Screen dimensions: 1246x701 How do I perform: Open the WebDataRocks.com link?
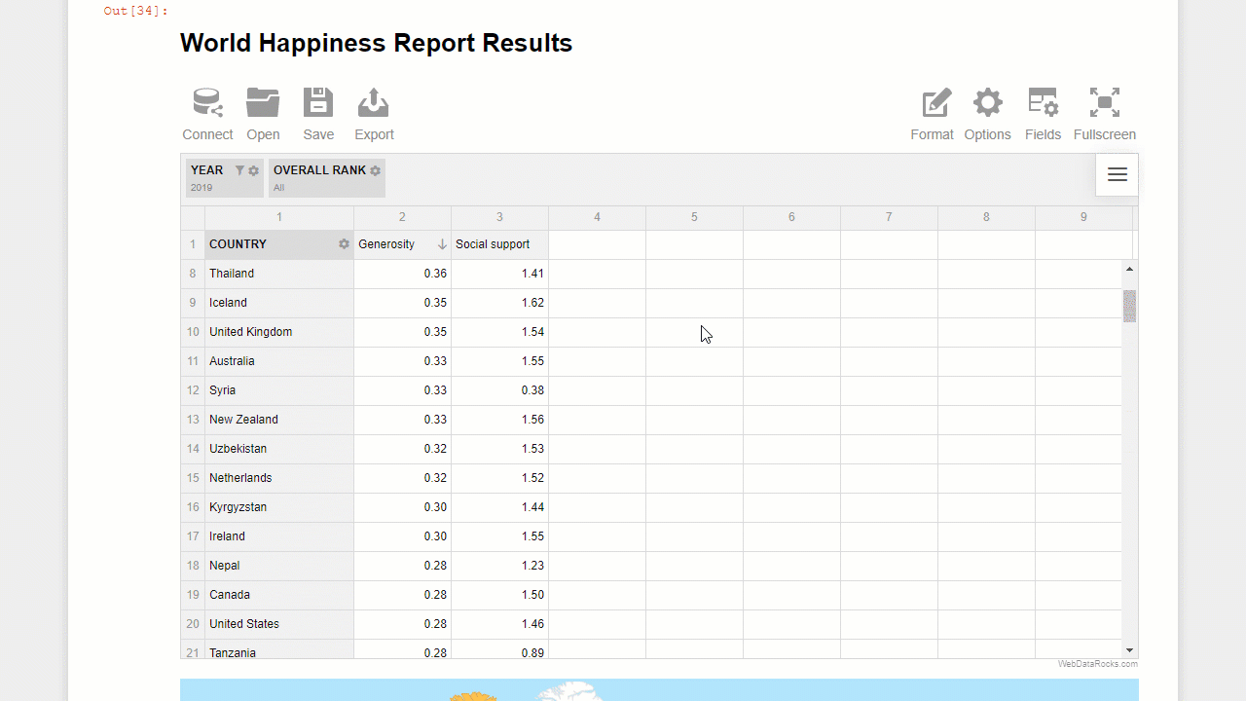[x=1098, y=664]
